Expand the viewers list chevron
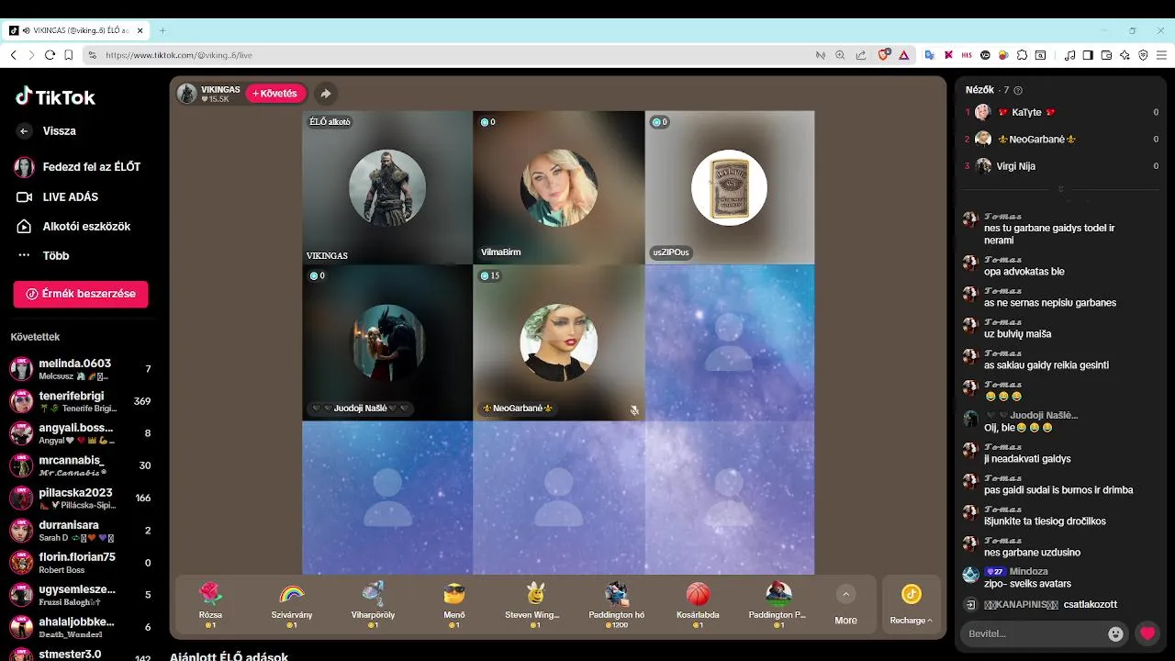This screenshot has width=1175, height=661. point(1060,189)
